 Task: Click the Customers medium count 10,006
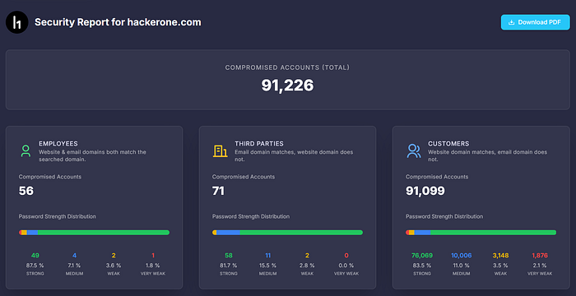click(462, 256)
